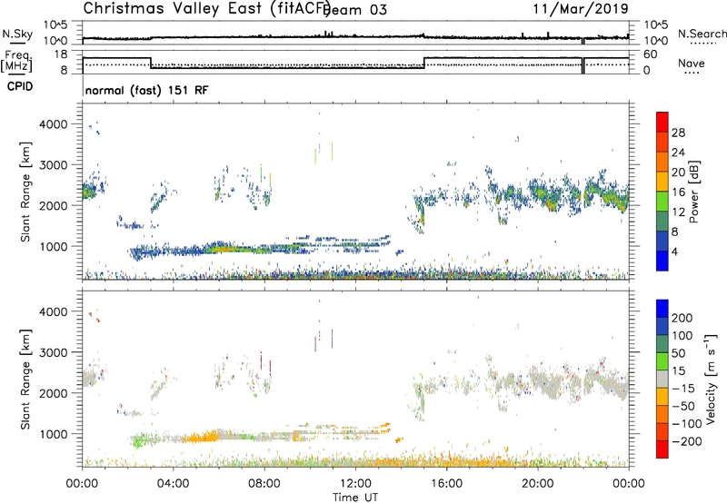Select the 'N.Sky' legend label
Viewport: 727px width, 503px height.
(17, 34)
